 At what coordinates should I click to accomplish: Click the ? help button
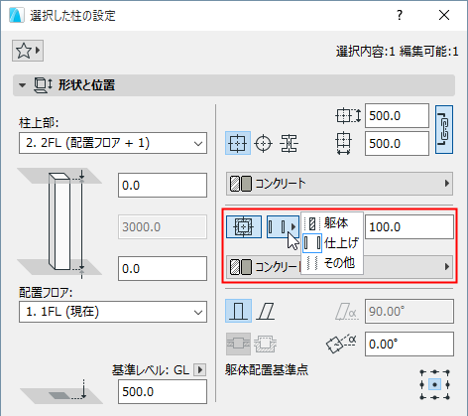coord(400,15)
